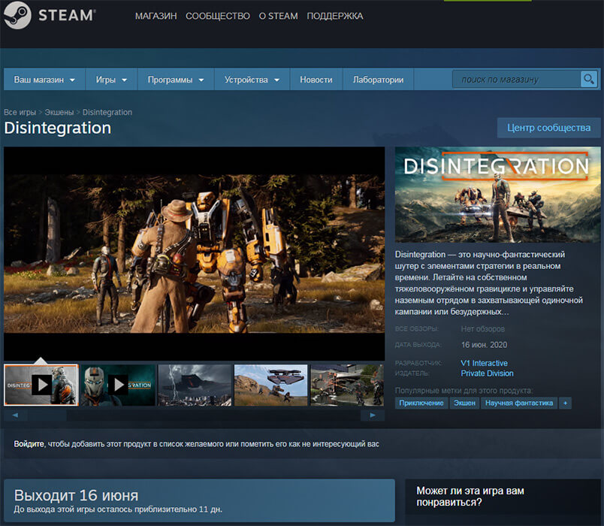Open V1 Interactive developer link
The height and width of the screenshot is (526, 604).
(485, 363)
